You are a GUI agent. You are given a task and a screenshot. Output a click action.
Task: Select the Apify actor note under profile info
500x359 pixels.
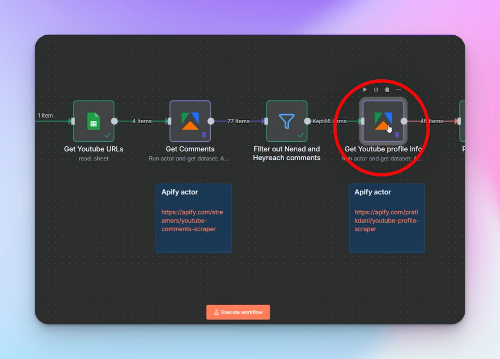[387, 218]
